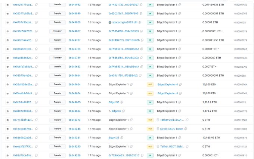Click the IN badge on the 1,395.9 ETH row

click(x=150, y=102)
